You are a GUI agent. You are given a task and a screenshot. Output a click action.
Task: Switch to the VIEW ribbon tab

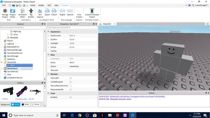pos(56,5)
